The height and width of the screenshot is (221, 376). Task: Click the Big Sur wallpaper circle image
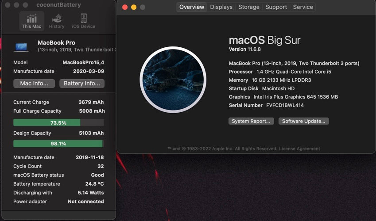[173, 80]
